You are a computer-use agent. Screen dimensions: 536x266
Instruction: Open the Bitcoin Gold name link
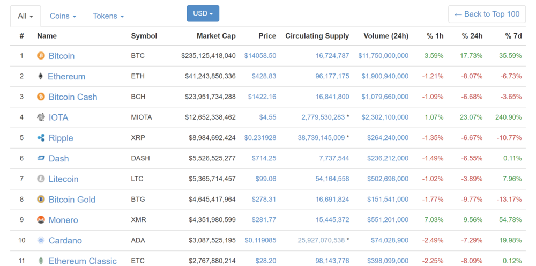tap(72, 199)
